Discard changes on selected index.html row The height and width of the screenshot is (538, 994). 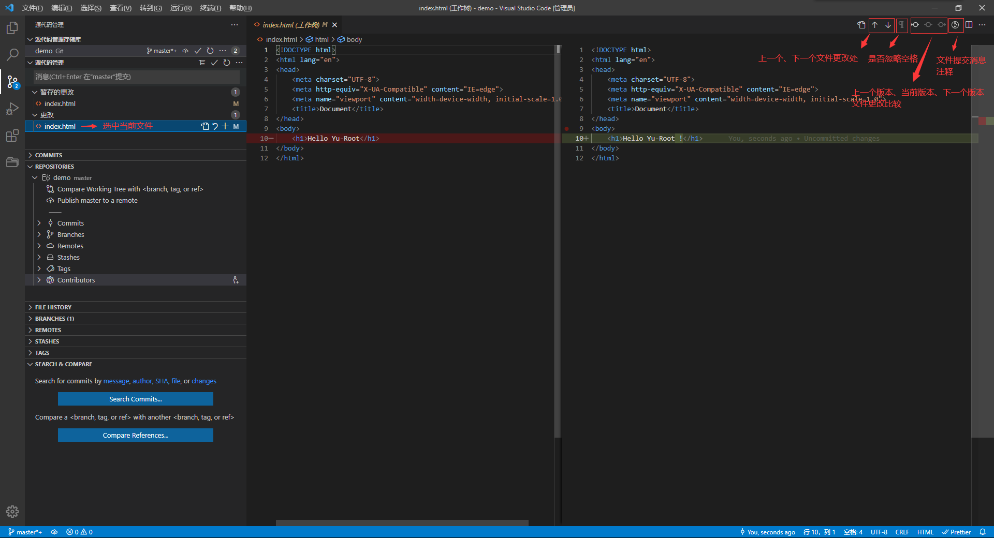click(x=215, y=126)
